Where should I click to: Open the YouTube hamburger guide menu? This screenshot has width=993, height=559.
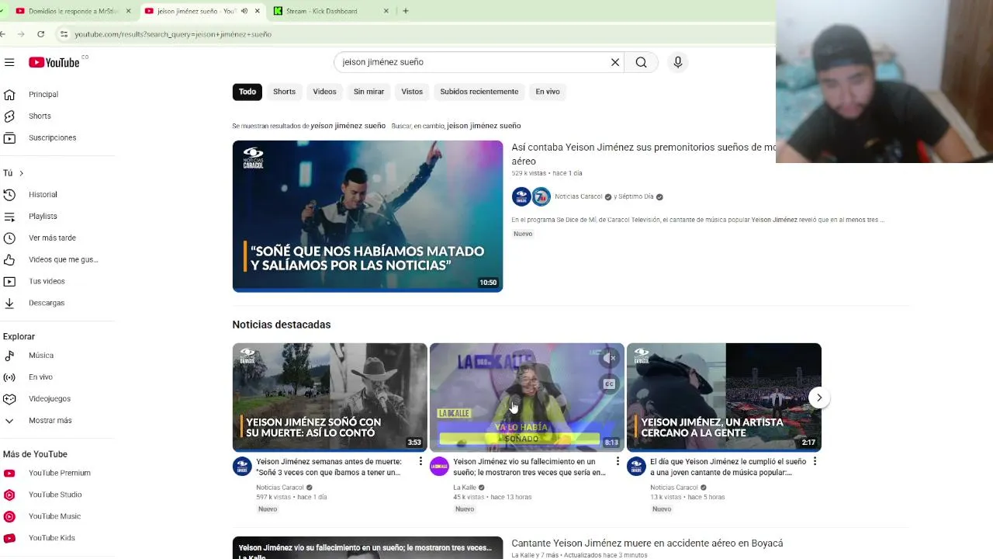click(9, 62)
